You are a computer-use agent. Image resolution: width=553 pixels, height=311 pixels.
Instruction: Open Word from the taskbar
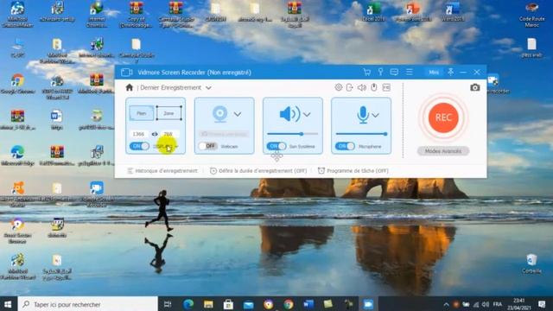click(x=308, y=304)
